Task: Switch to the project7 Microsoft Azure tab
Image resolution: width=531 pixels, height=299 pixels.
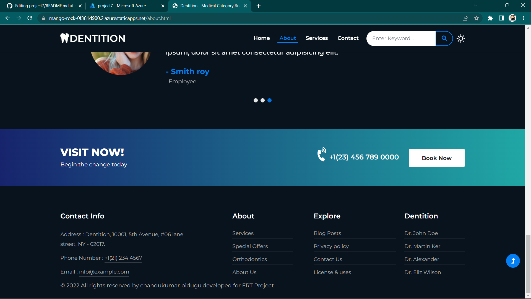Action: (x=122, y=6)
